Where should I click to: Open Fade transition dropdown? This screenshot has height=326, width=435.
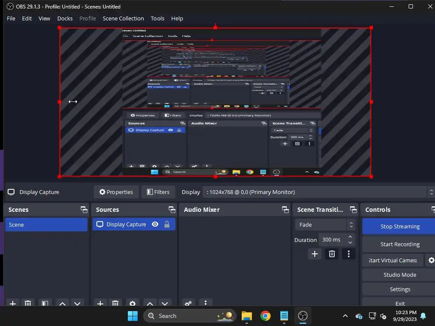pos(325,225)
